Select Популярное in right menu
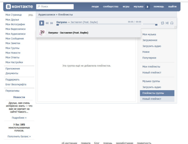Image resolution: width=188 pixels, height=144 pixels. click(149, 58)
